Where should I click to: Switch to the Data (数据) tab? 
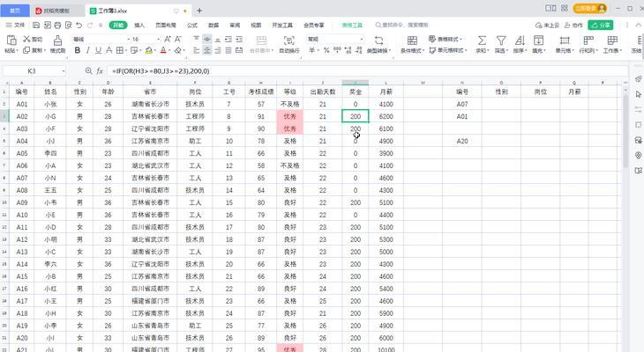click(x=213, y=25)
